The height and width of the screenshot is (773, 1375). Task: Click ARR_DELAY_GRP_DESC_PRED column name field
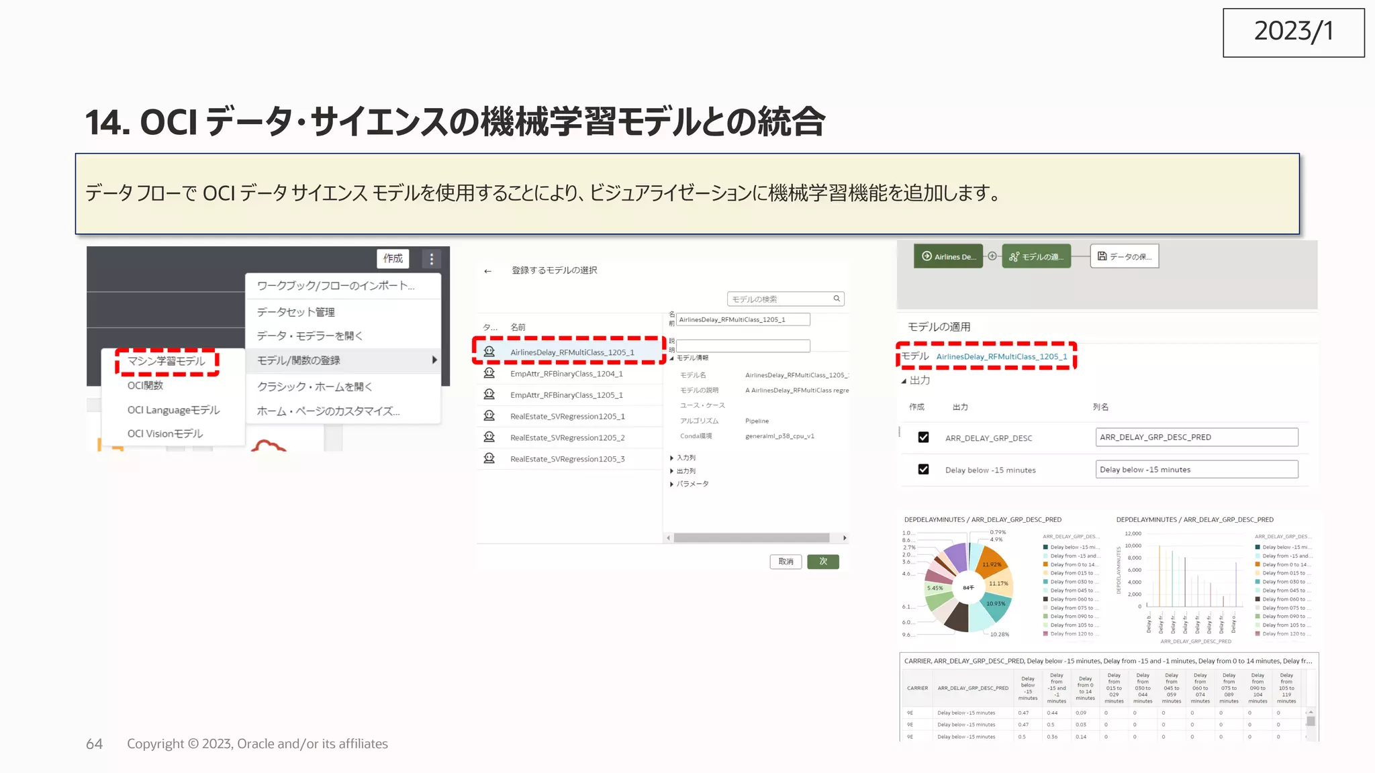[1196, 437]
